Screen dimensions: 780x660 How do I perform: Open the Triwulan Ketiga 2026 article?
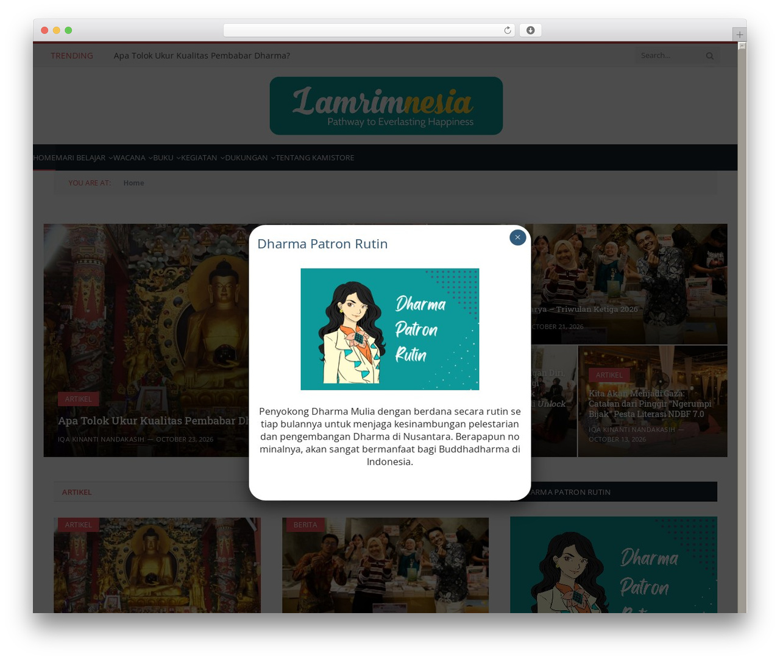tap(584, 309)
